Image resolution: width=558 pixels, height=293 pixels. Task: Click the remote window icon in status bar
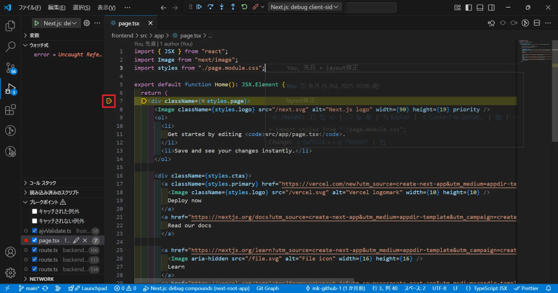(x=7, y=288)
